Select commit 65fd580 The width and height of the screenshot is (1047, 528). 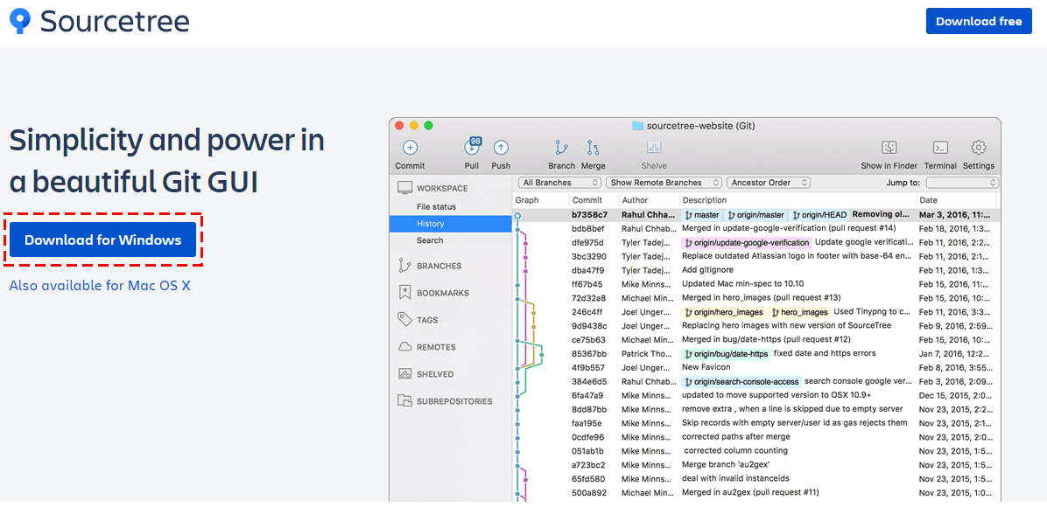[x=588, y=479]
